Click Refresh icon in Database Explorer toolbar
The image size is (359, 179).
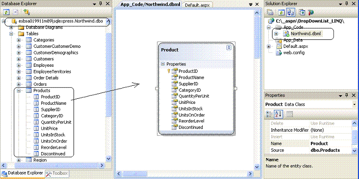6,12
